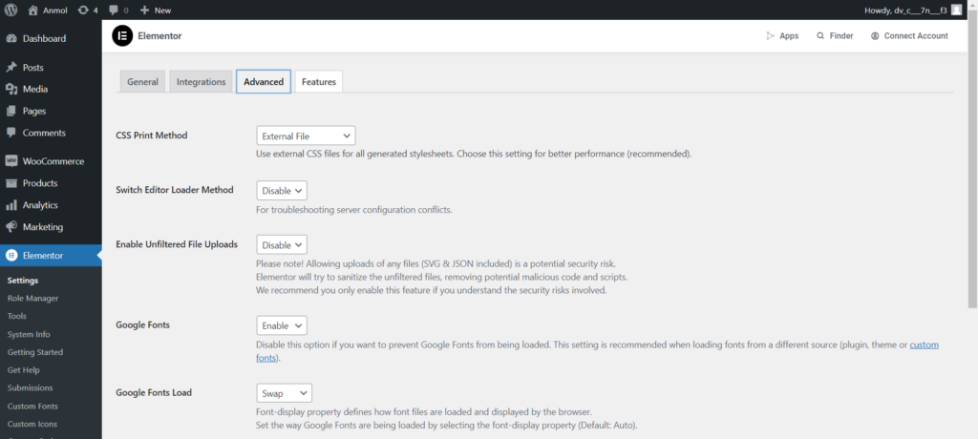Open the Google Fonts Enable dropdown
This screenshot has height=439, width=978.
(x=282, y=325)
